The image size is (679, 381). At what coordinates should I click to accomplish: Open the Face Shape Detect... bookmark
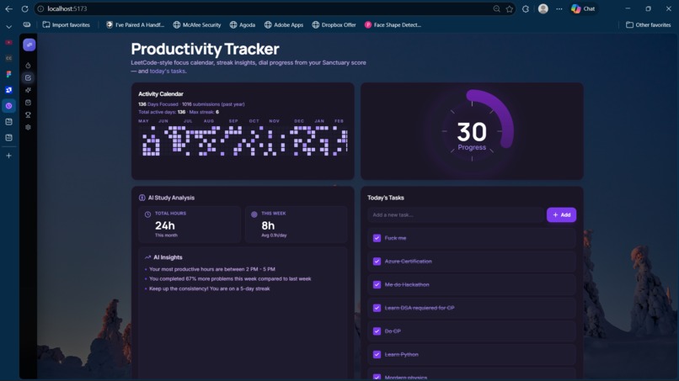click(393, 24)
